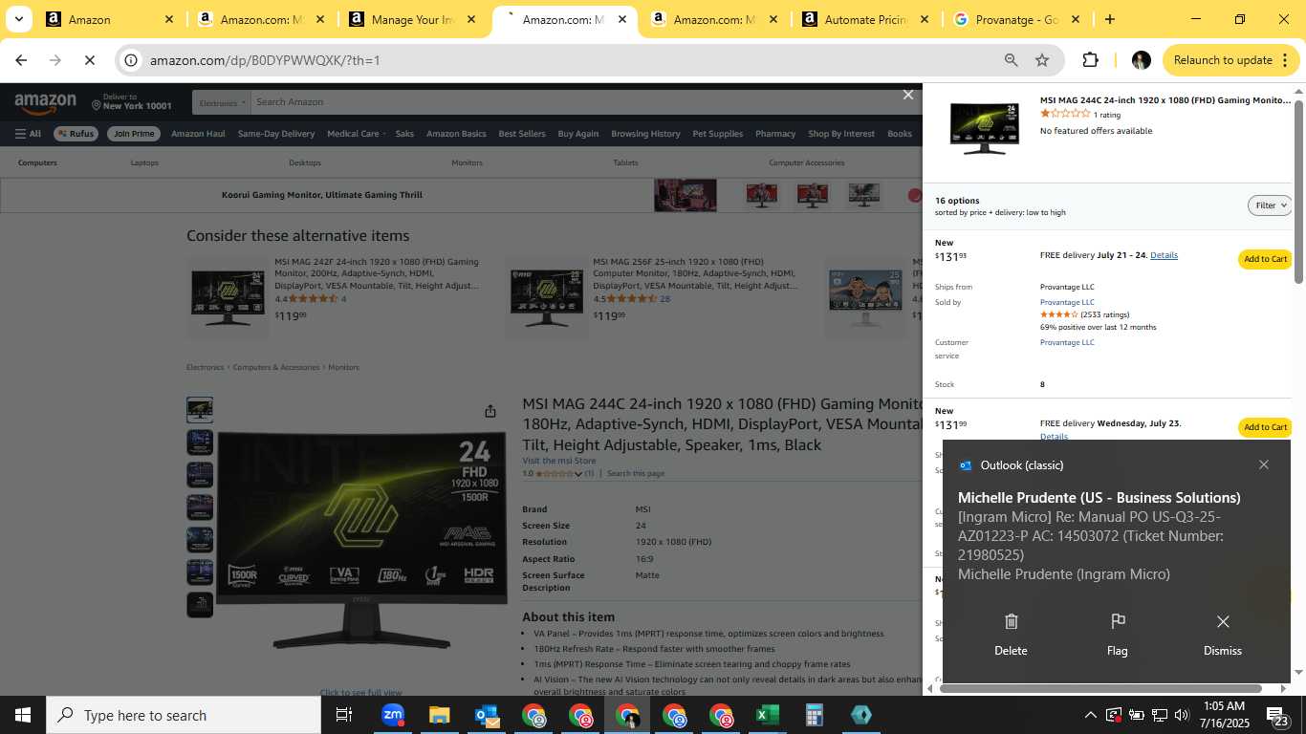This screenshot has width=1306, height=734.
Task: Show hidden system tray icons chevron
Action: click(x=1090, y=715)
